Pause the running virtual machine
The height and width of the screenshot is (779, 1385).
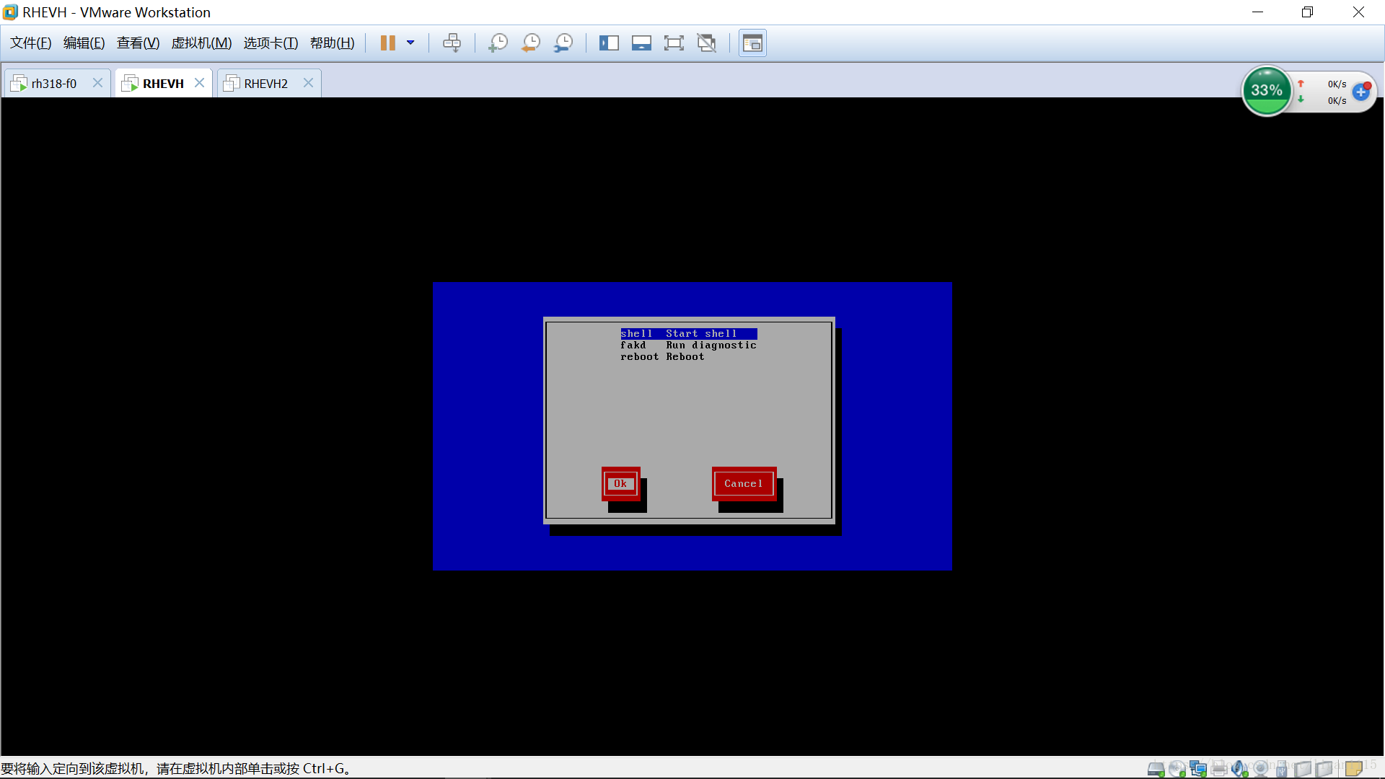pos(388,43)
